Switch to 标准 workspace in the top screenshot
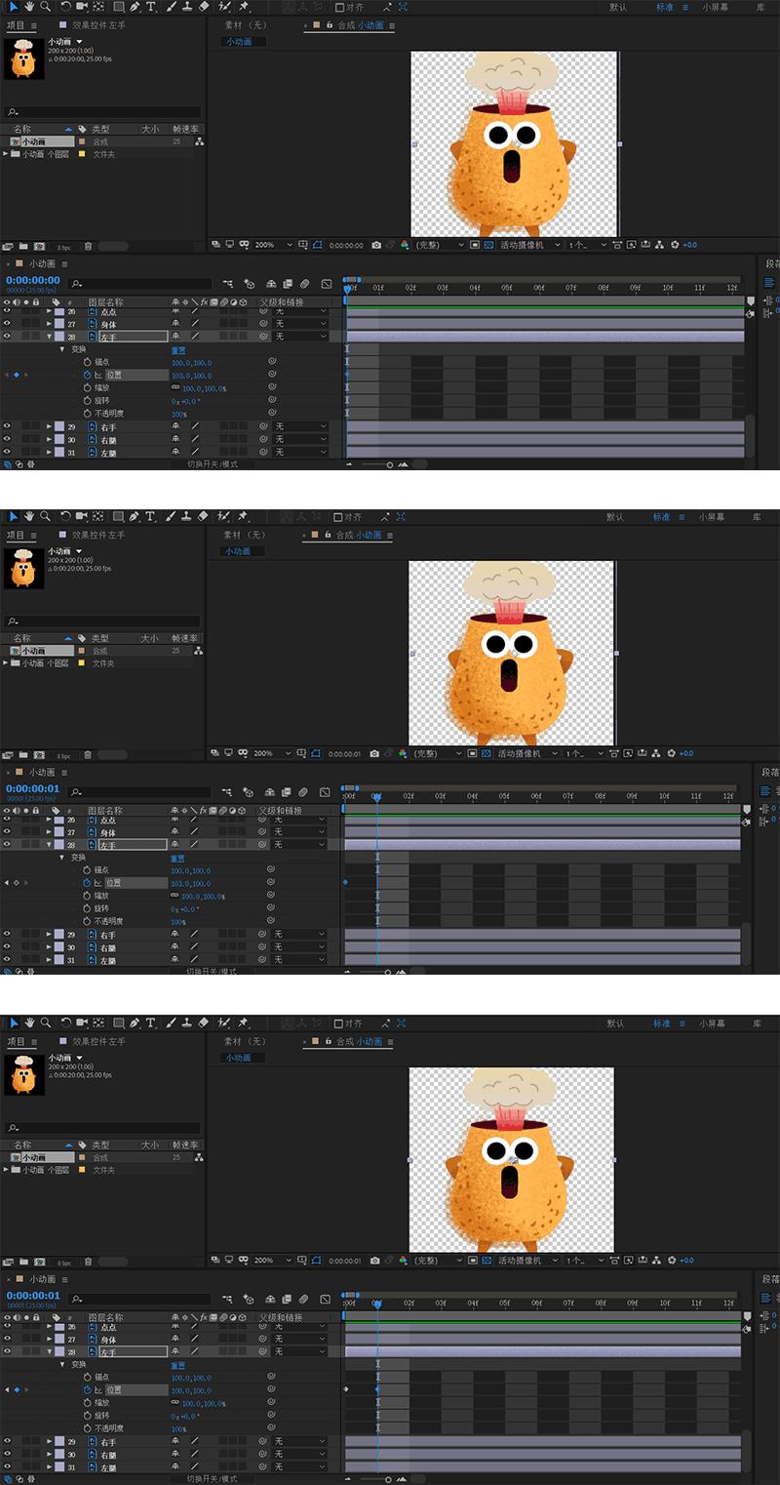 point(663,7)
